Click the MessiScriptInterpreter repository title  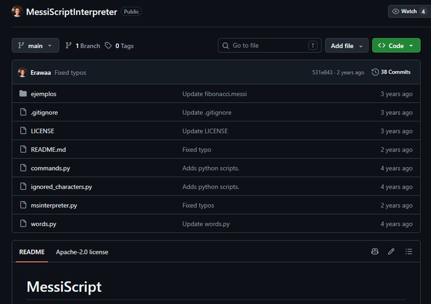pyautogui.click(x=72, y=12)
